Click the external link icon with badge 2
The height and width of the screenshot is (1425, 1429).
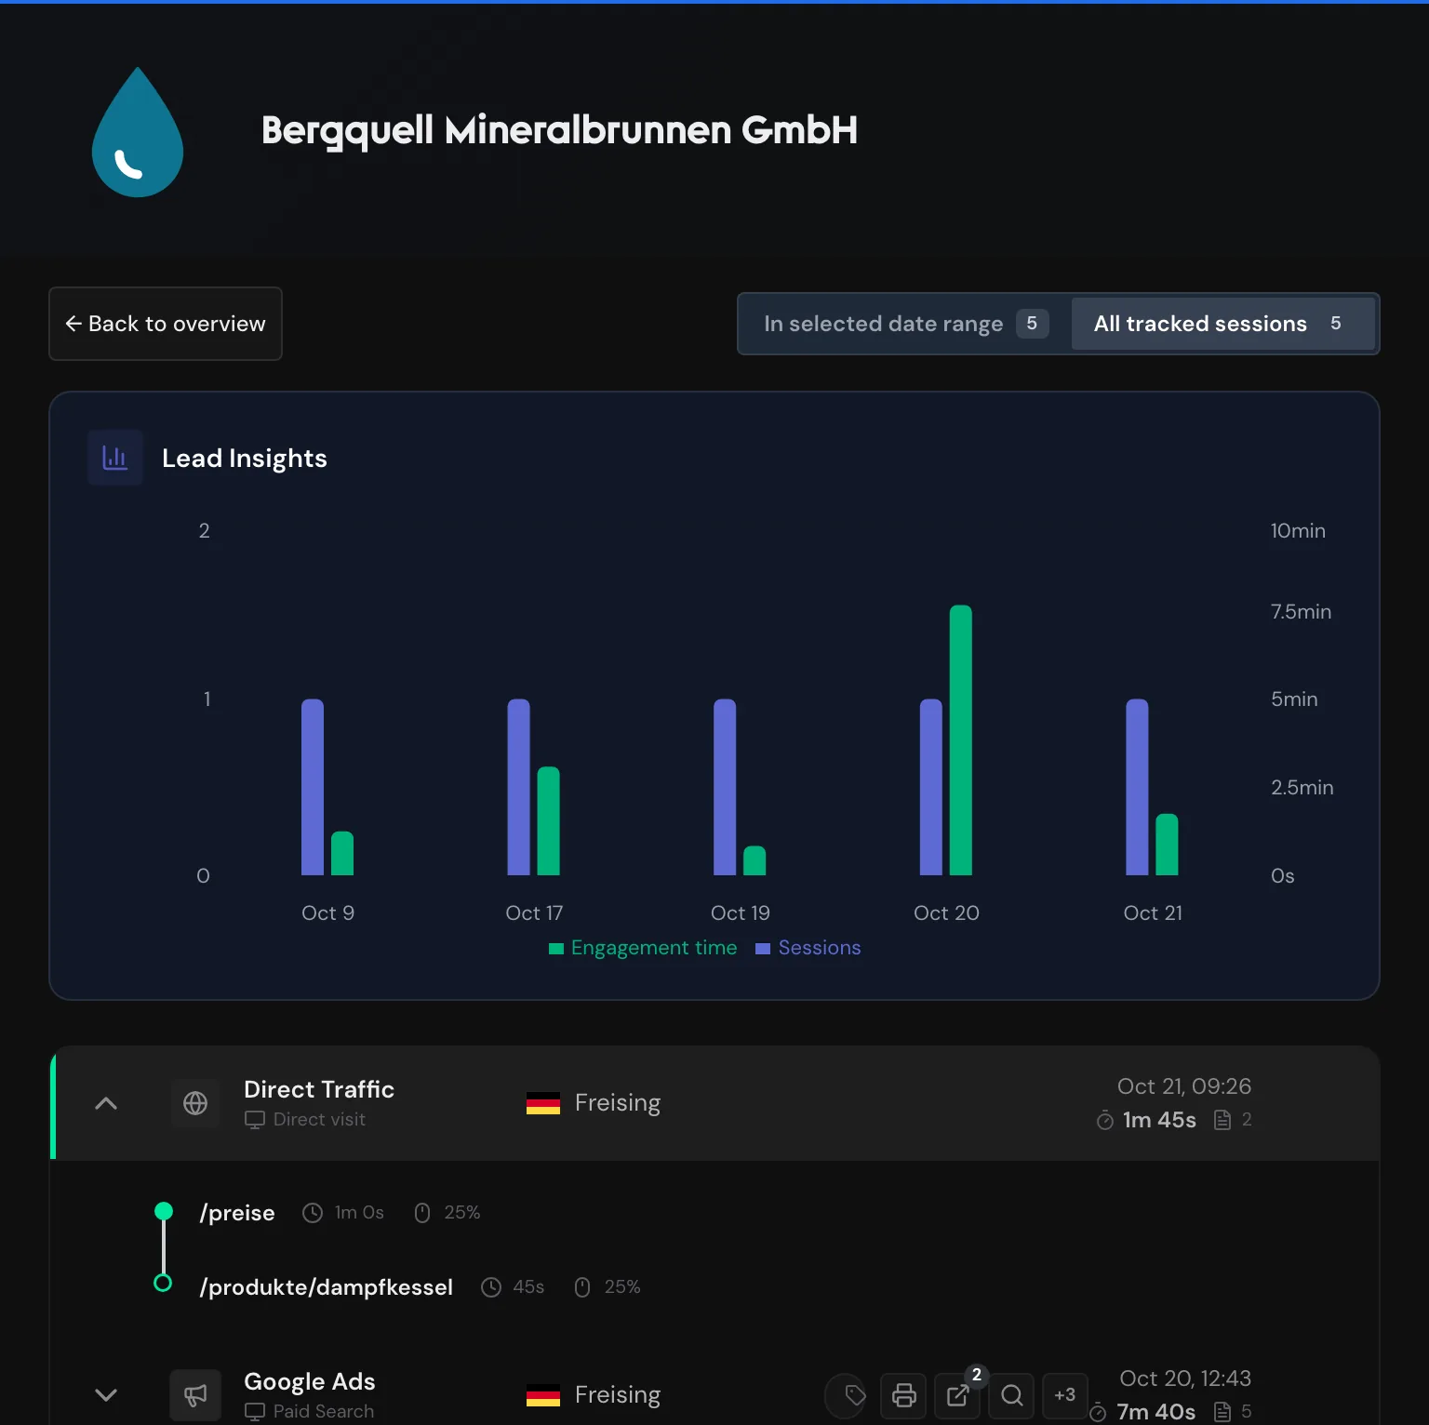click(x=957, y=1395)
